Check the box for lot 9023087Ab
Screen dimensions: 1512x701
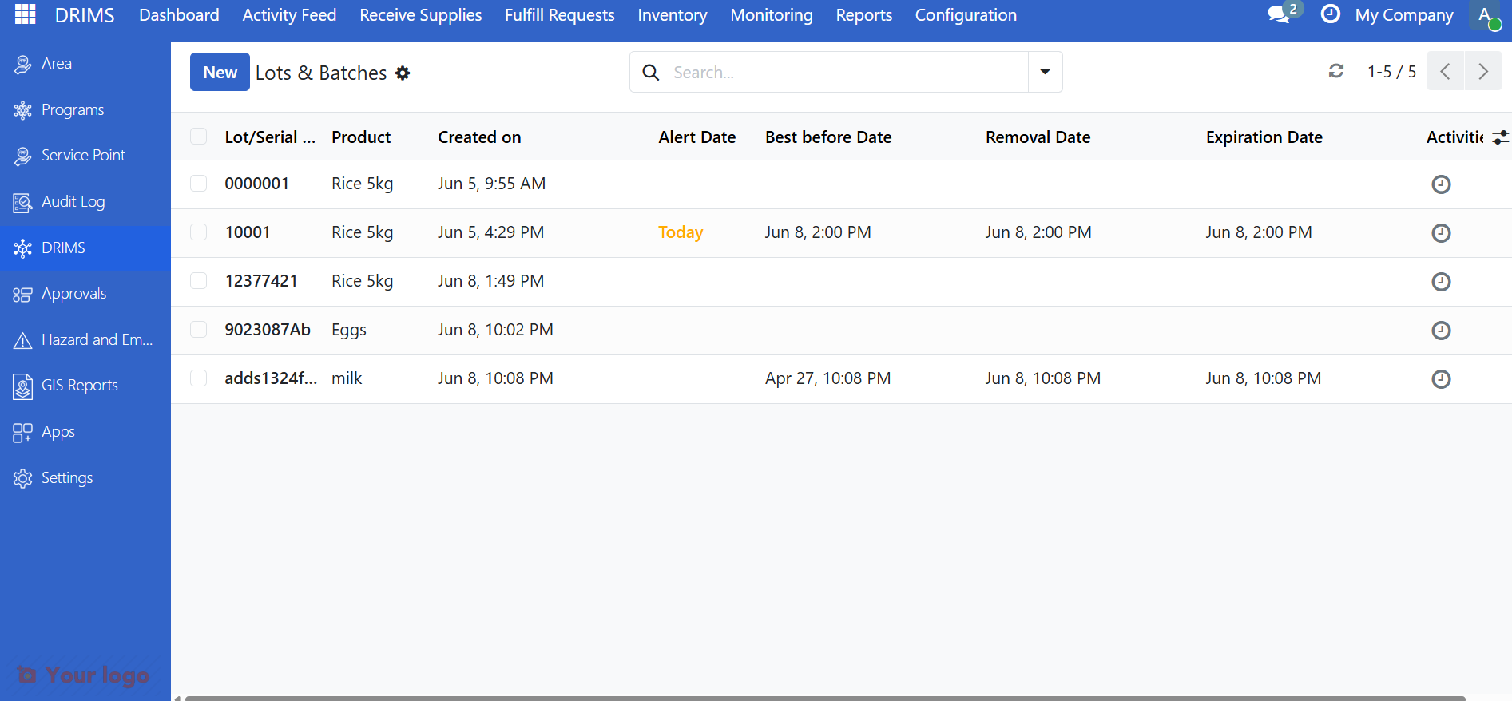[x=199, y=330]
